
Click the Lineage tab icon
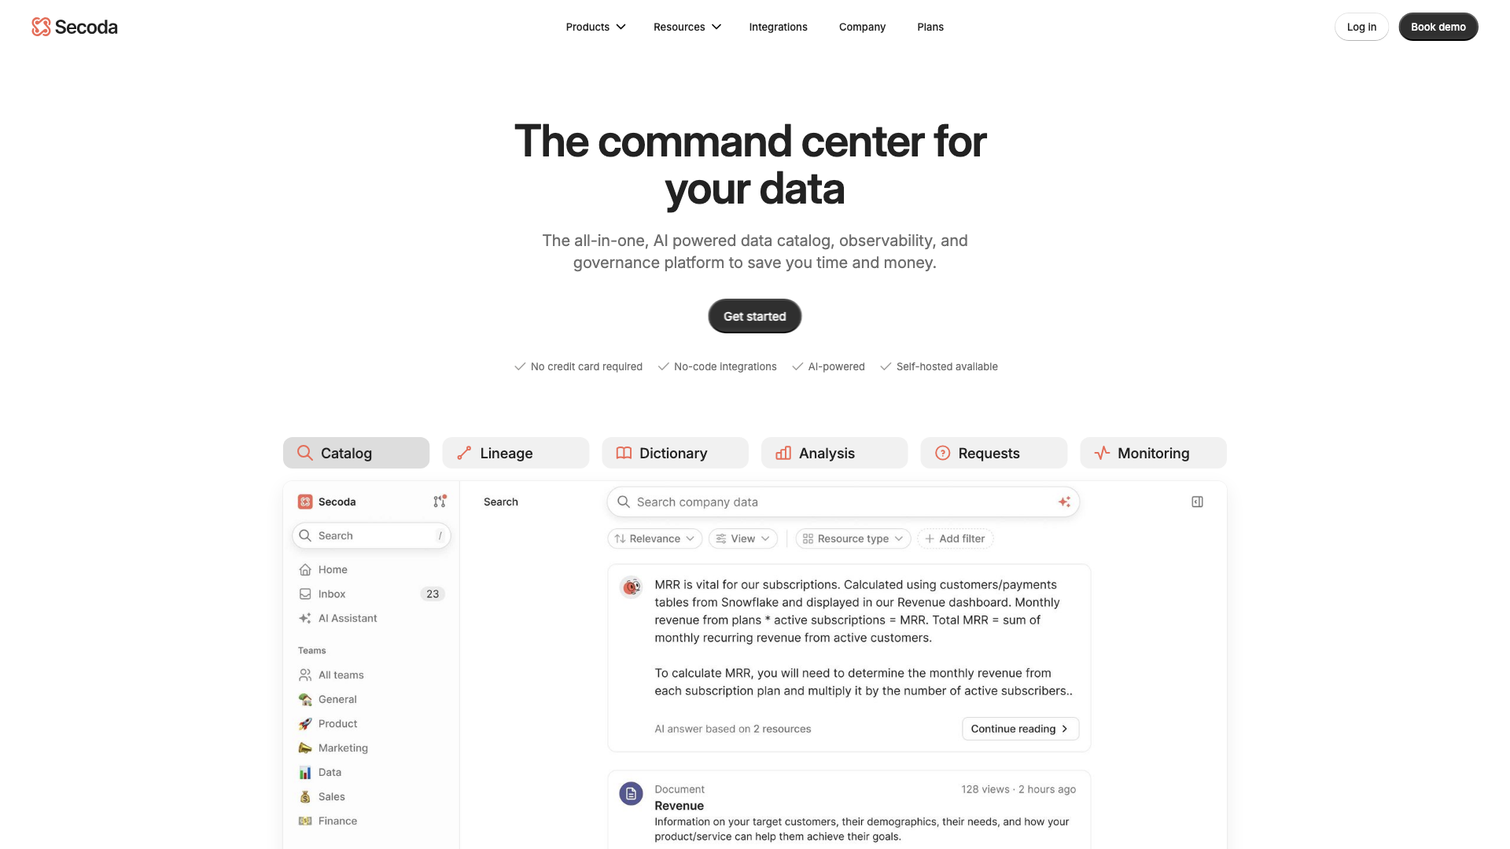(x=463, y=453)
